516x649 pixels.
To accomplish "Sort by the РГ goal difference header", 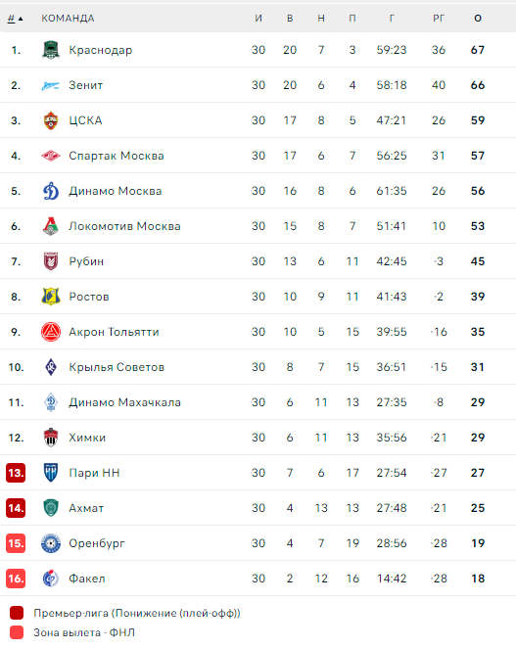I will coord(439,19).
